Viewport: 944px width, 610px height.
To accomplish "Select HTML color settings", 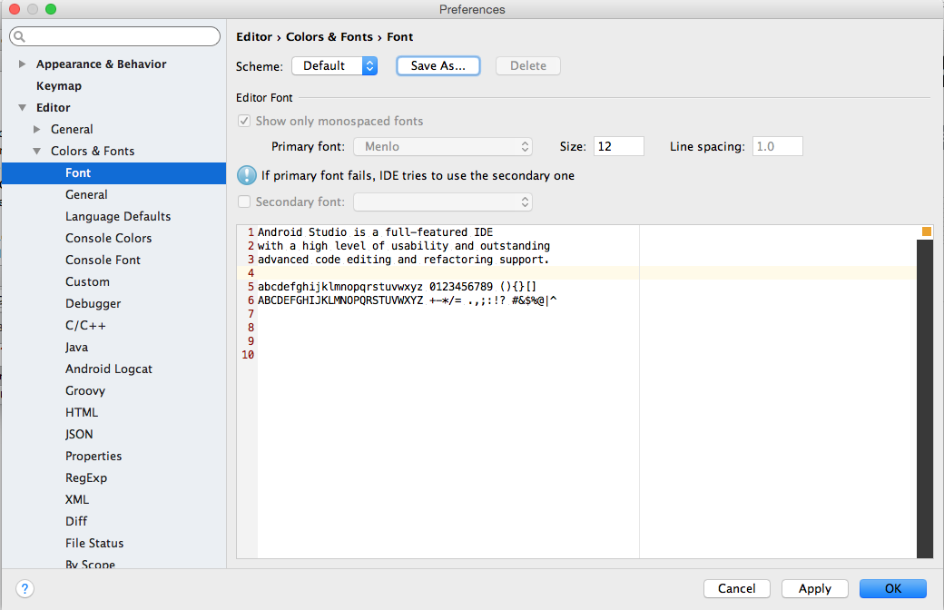I will pos(82,412).
